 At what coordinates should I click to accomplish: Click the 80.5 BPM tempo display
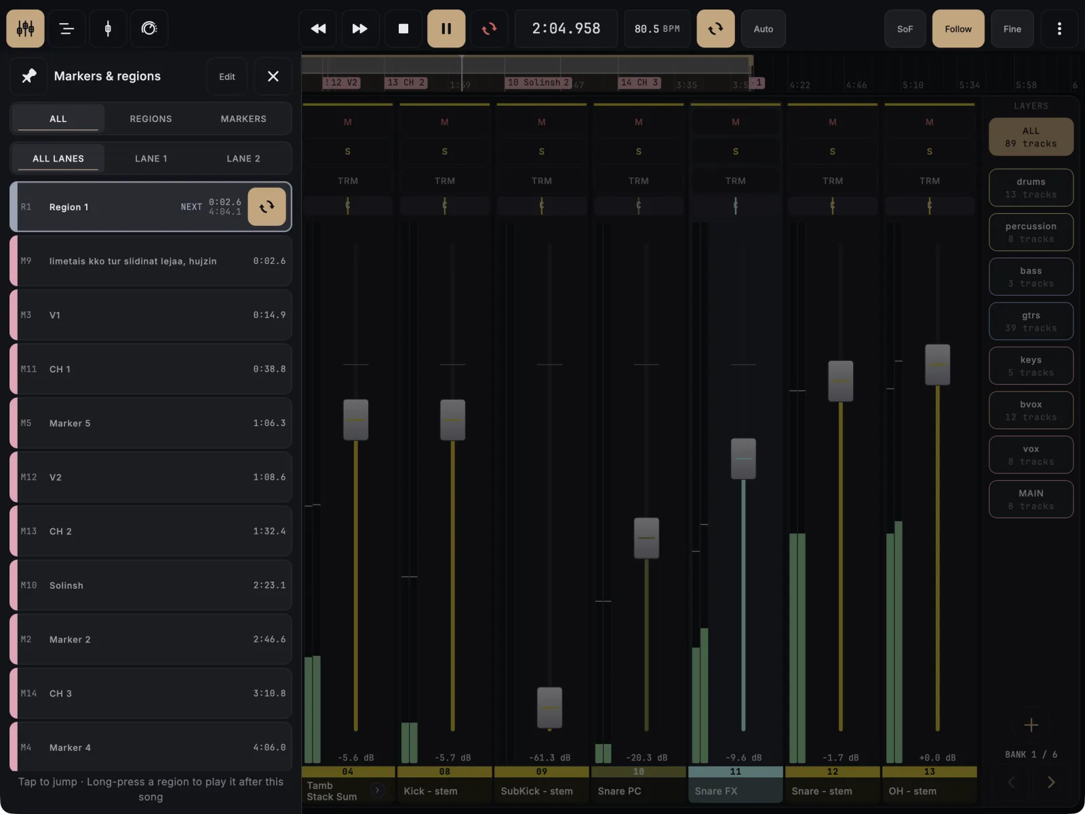point(657,28)
